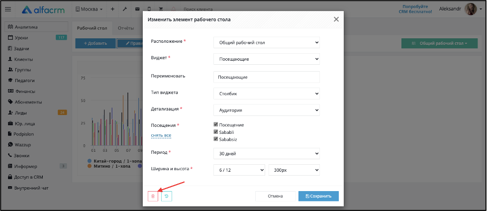This screenshot has height=211, width=487.
Task: Open the shopping cart icon
Action: [161, 9]
